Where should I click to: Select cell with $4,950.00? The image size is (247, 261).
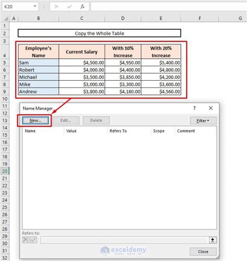pos(123,63)
